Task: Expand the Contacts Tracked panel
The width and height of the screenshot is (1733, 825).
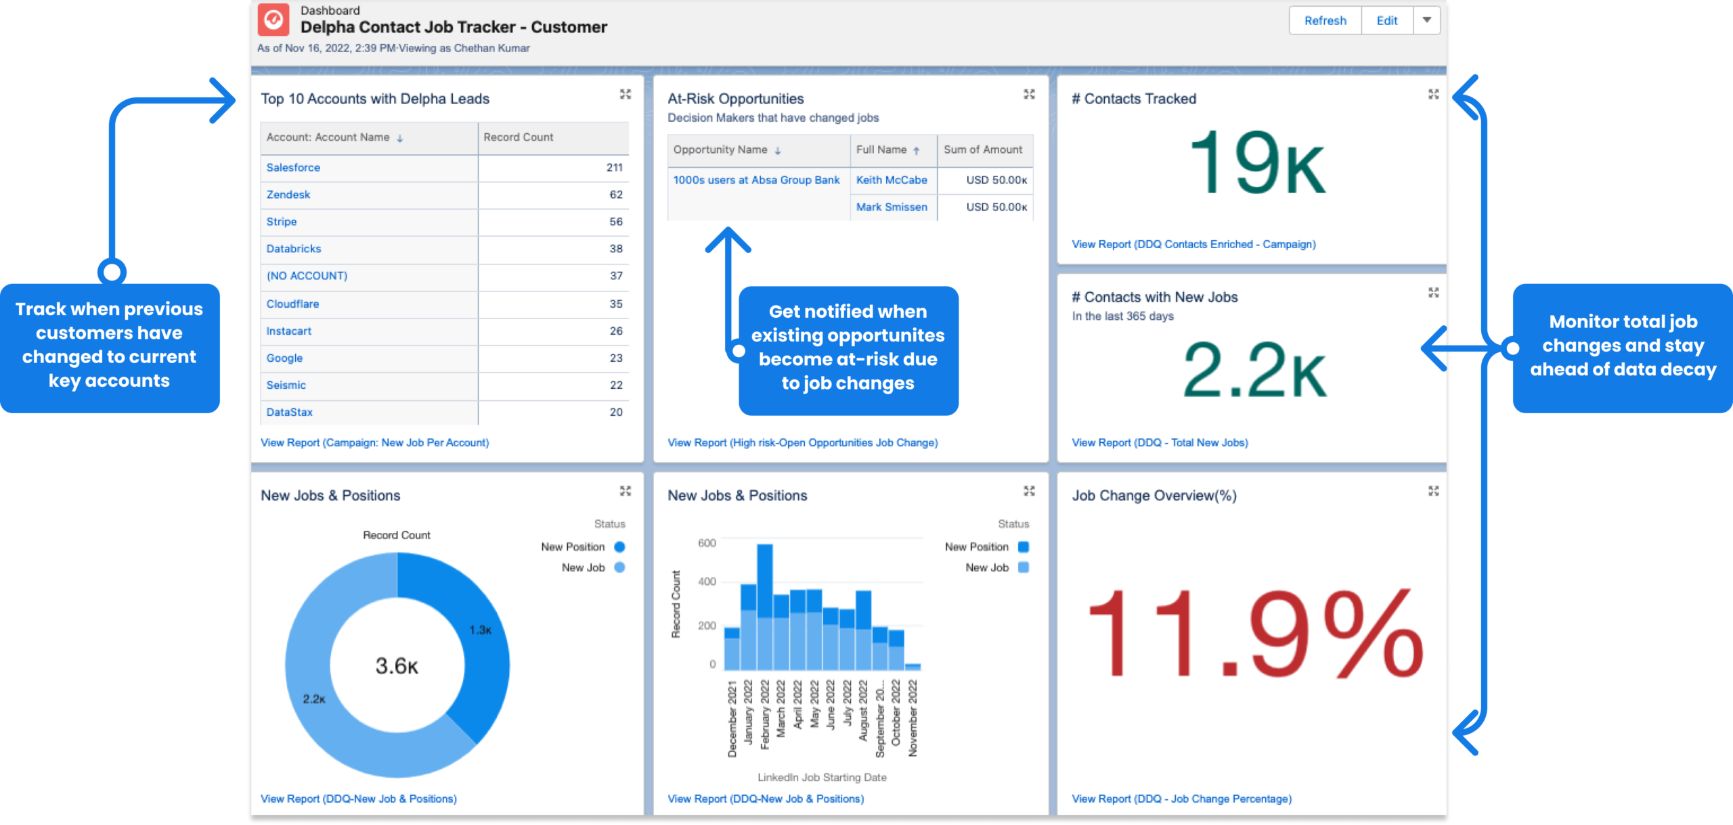Action: [1432, 95]
